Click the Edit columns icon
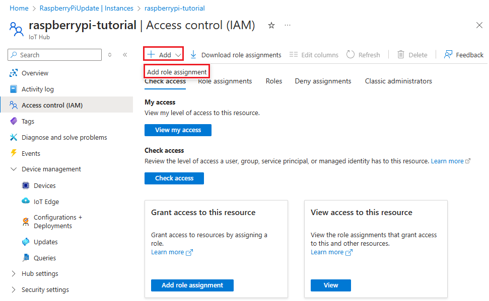This screenshot has height=301, width=489. (294, 55)
